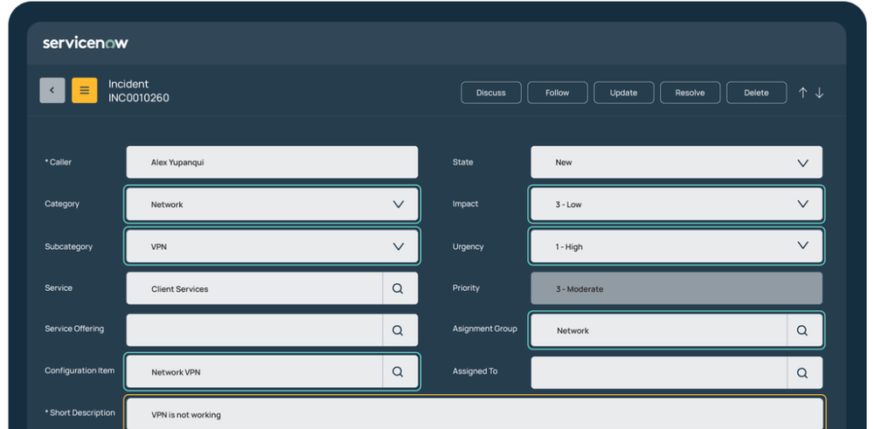This screenshot has height=429, width=874.
Task: Click the Caller label
Action: click(58, 163)
